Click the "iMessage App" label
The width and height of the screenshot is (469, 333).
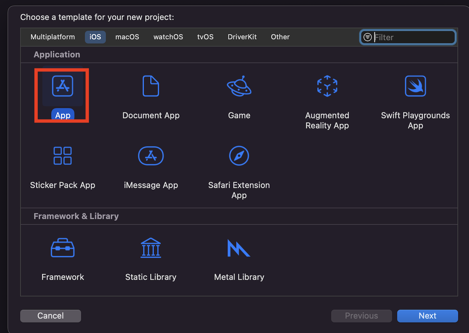pyautogui.click(x=151, y=185)
